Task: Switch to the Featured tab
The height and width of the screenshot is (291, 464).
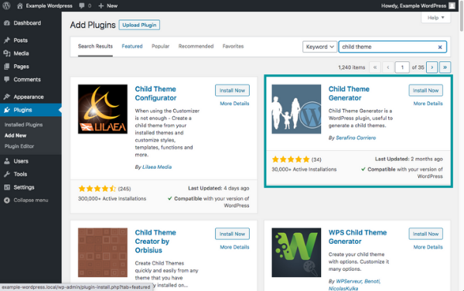Action: pos(132,46)
